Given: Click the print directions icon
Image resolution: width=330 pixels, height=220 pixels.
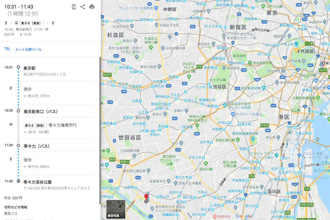Looking at the screenshot, I should tap(92, 7).
